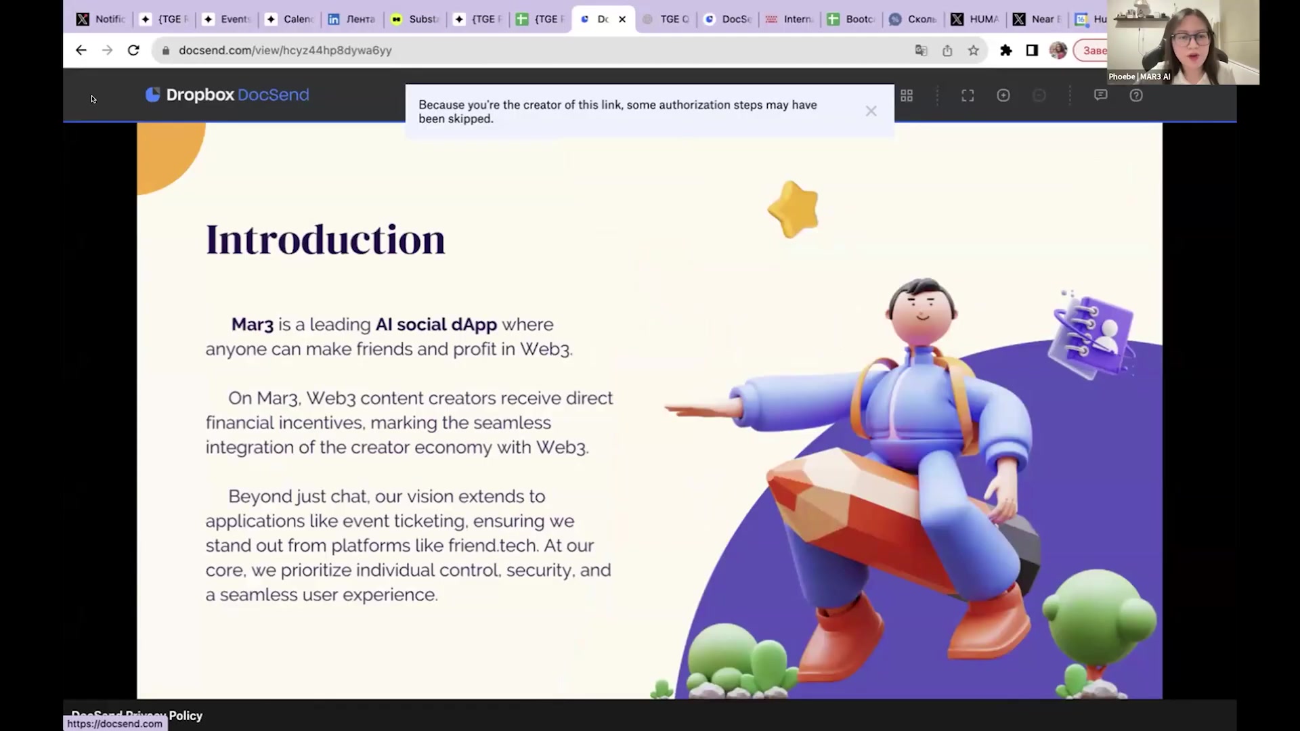Open the Chrome profile avatar
The height and width of the screenshot is (731, 1300).
pos(1058,50)
